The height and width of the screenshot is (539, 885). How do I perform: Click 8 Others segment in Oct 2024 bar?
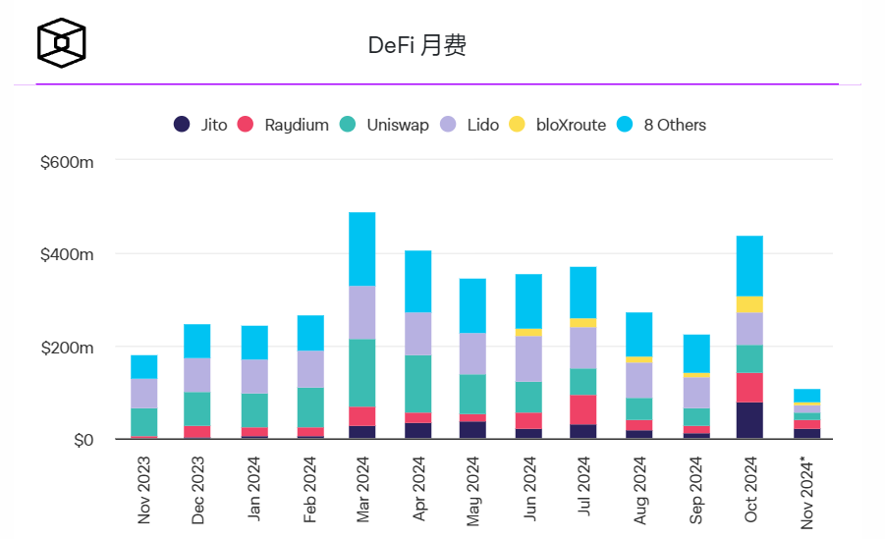[x=749, y=266]
